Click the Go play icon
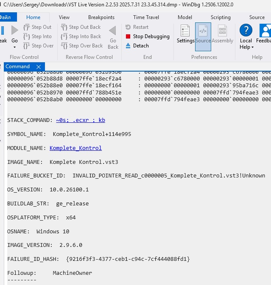 coord(14,30)
